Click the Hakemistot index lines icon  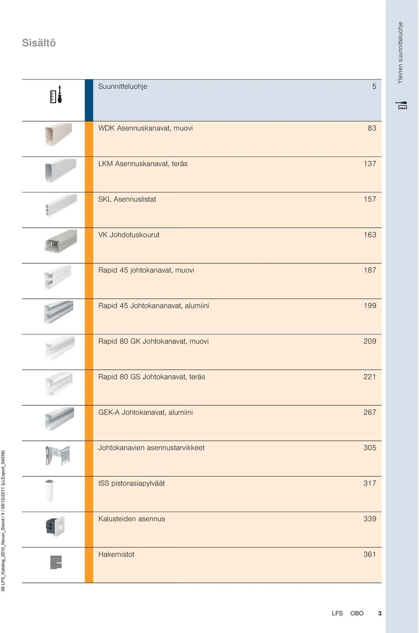[56, 562]
